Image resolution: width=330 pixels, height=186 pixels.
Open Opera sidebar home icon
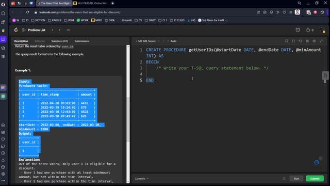(x=3, y=13)
